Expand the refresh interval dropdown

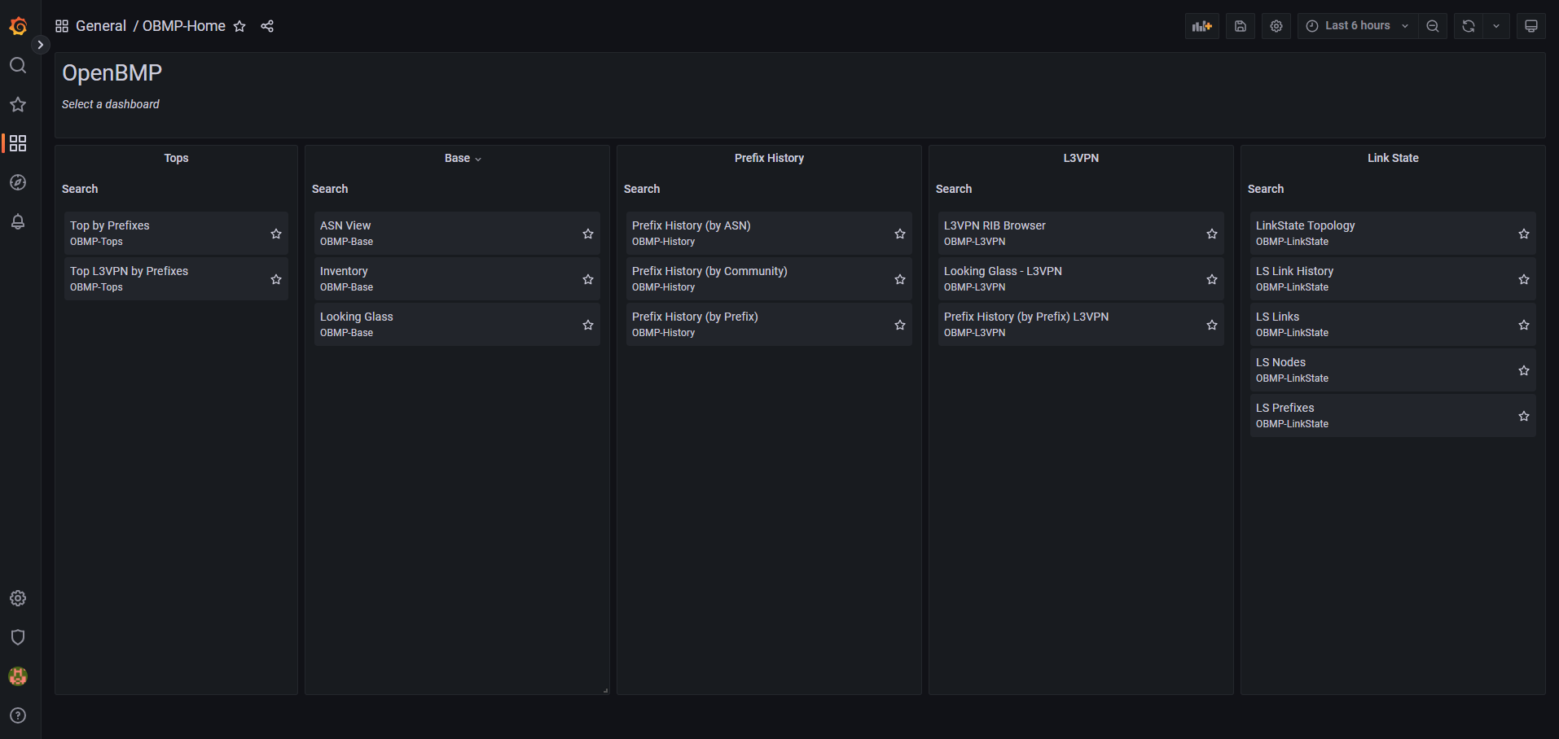tap(1496, 26)
